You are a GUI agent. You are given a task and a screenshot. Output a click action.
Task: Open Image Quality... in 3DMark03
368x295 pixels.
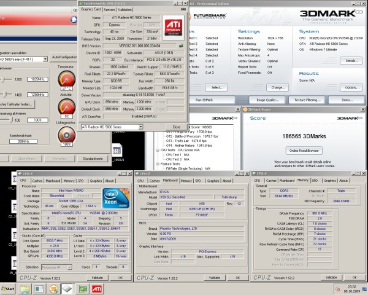coord(267,100)
